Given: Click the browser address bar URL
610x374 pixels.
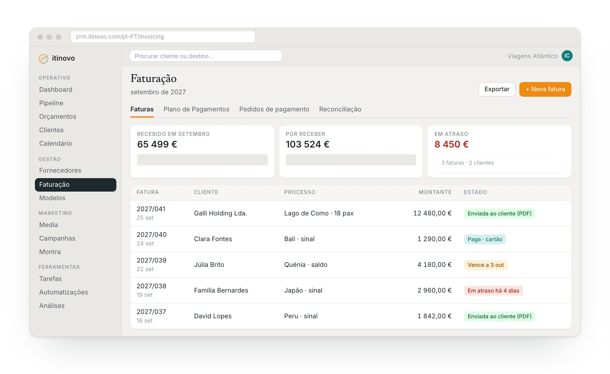Looking at the screenshot, I should coord(163,37).
